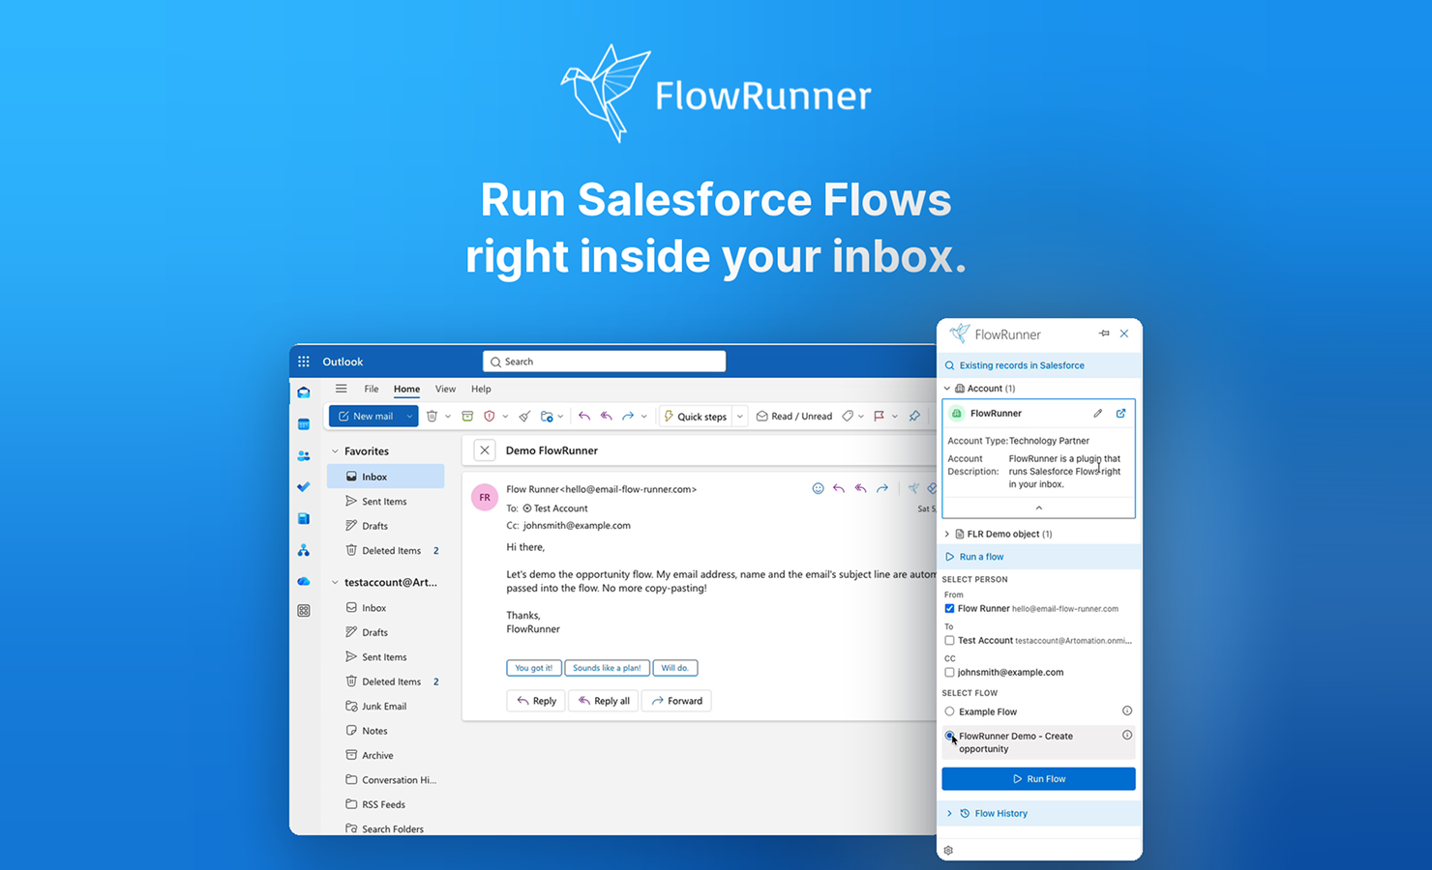Image resolution: width=1432 pixels, height=870 pixels.
Task: Open the OneDrive cloud icon in the left rail
Action: coord(304,581)
